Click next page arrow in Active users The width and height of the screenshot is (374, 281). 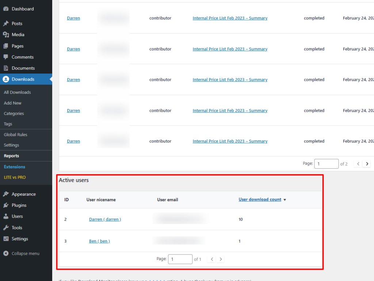(x=221, y=259)
